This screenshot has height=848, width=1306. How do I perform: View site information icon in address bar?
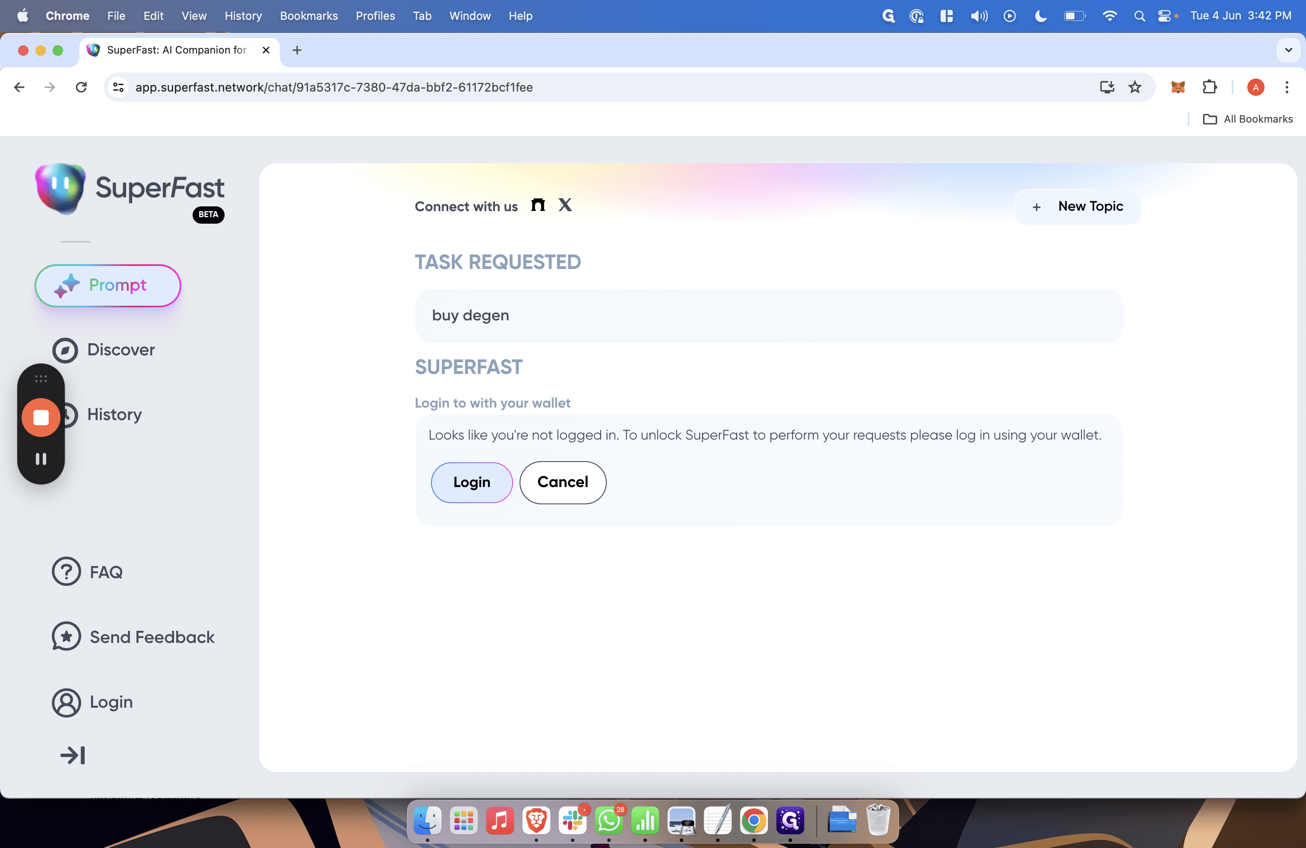click(x=118, y=87)
